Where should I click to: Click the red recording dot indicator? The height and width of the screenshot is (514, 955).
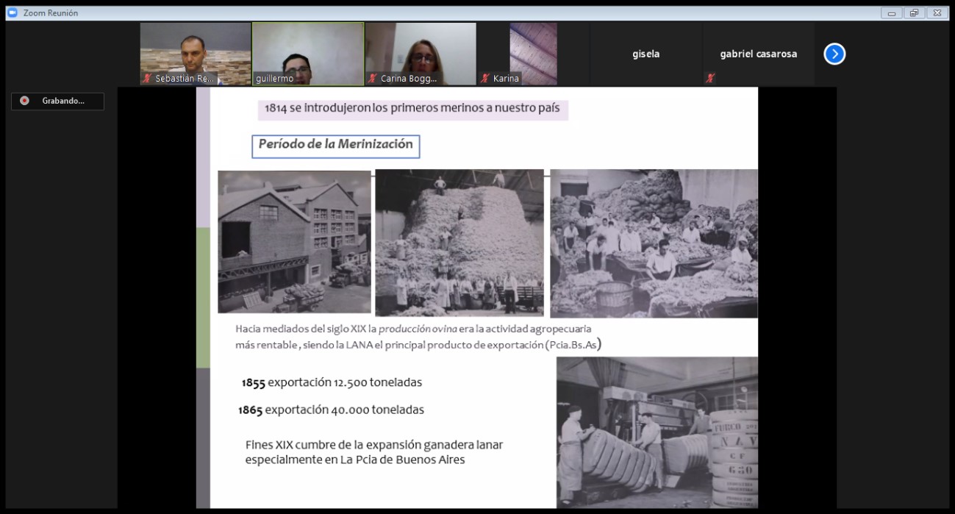[24, 101]
